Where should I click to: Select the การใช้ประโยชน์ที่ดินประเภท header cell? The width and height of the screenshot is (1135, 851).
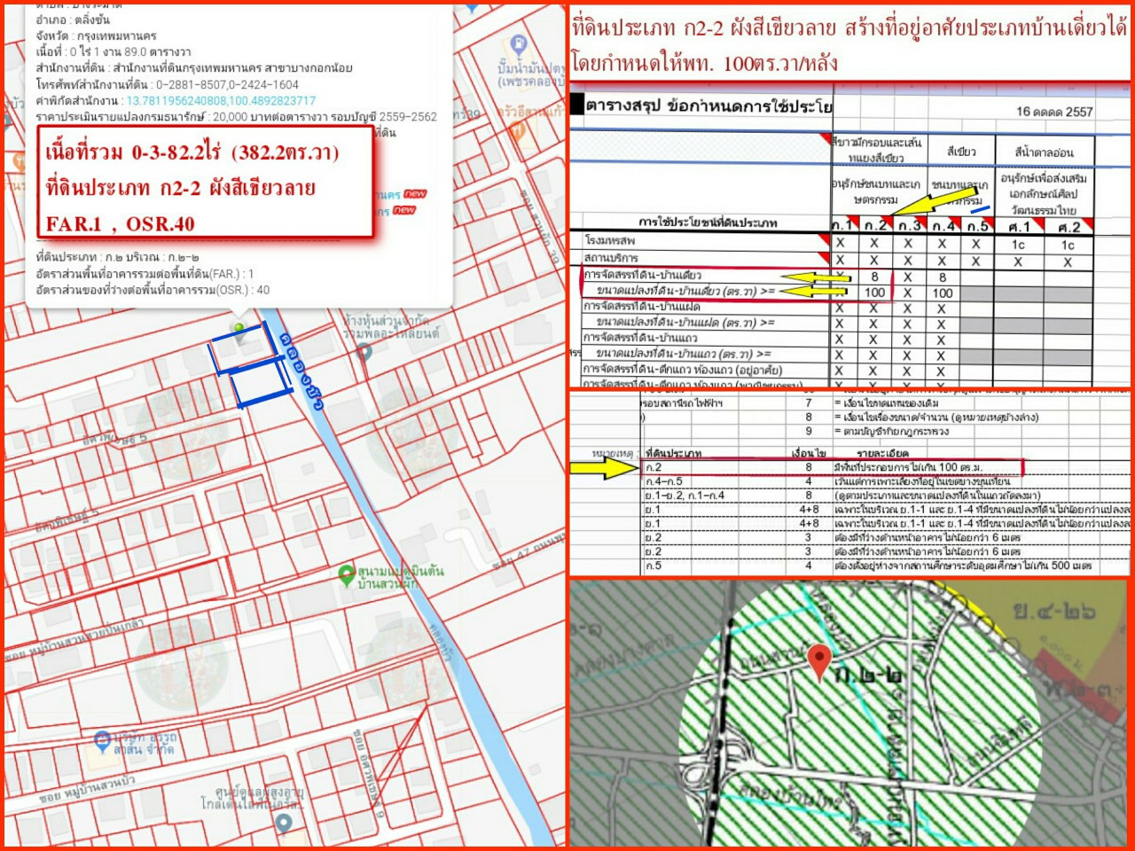708,223
